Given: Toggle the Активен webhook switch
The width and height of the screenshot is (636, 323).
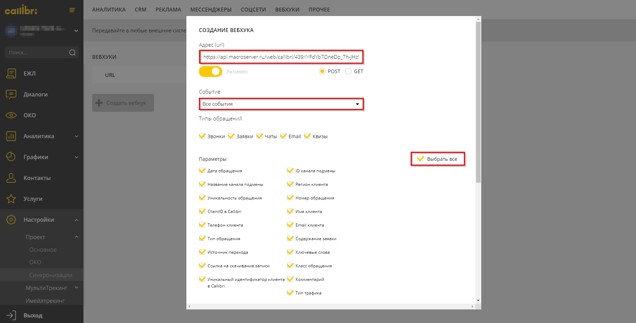Looking at the screenshot, I should coord(210,71).
